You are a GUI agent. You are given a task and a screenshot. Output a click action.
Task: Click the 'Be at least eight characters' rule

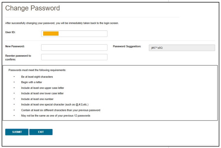[x=37, y=77]
